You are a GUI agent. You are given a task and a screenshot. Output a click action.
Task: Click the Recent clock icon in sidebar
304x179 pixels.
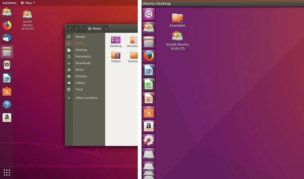click(x=69, y=37)
